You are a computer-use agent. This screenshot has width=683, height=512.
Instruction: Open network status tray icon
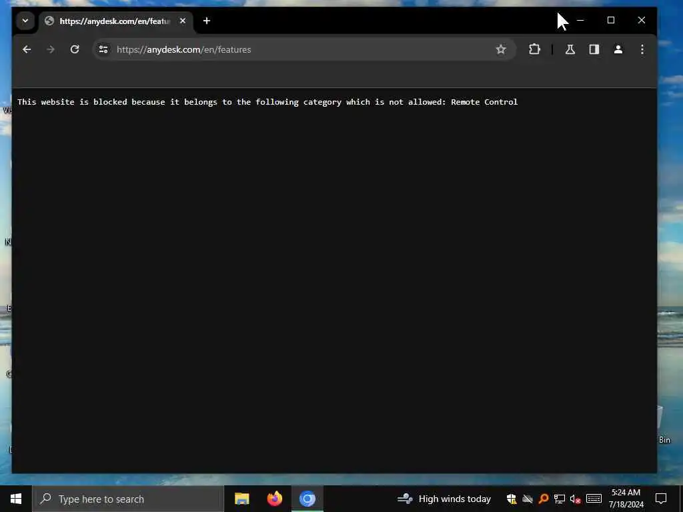(x=560, y=499)
